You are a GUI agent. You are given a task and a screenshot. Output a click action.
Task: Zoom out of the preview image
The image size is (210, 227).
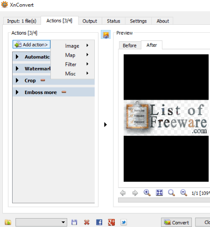pos(183,193)
